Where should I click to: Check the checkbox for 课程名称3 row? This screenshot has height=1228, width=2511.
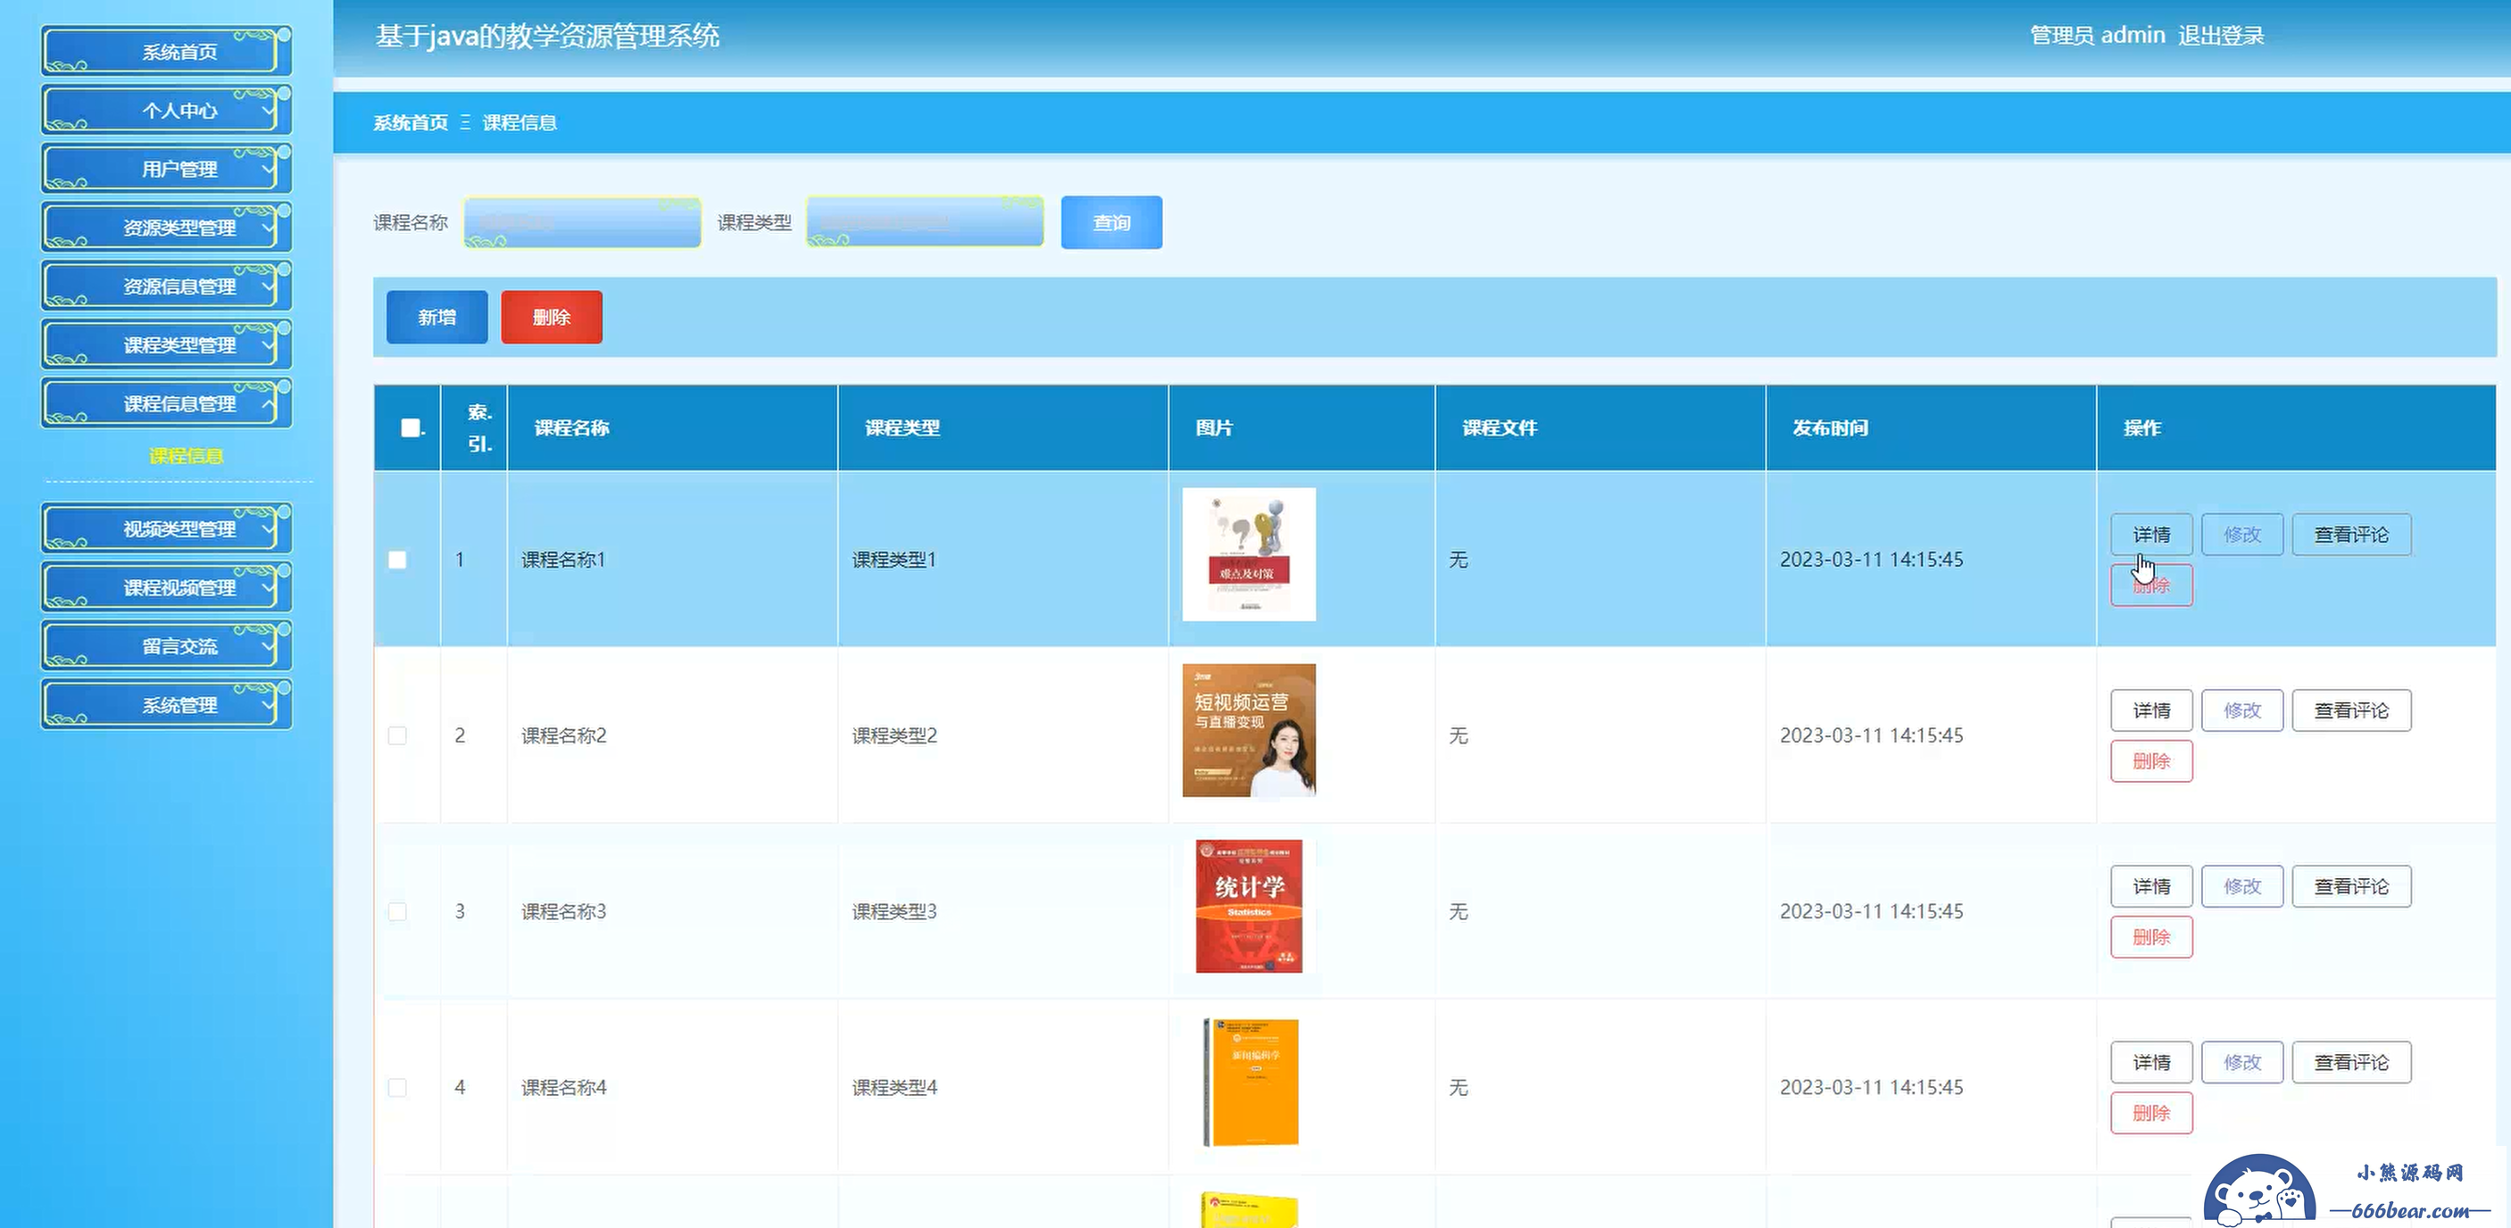(398, 911)
